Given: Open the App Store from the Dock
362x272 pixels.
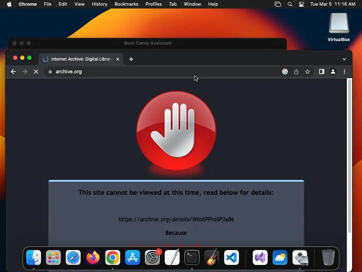Looking at the screenshot, I should pos(133,257).
